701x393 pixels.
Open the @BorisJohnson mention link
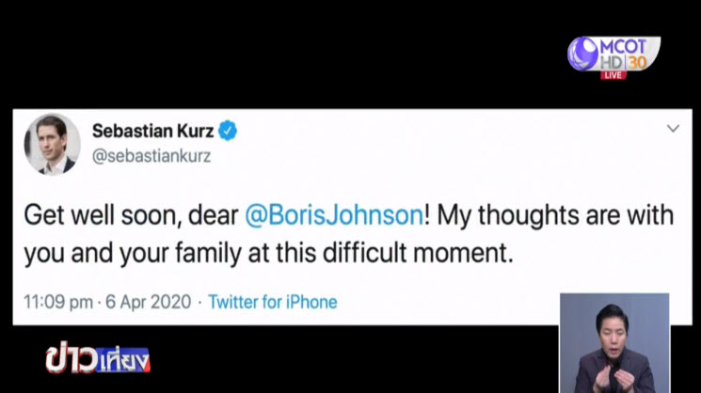coord(334,215)
